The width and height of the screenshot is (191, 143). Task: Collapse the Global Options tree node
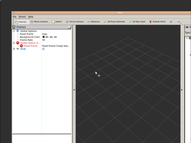click(x=14, y=31)
